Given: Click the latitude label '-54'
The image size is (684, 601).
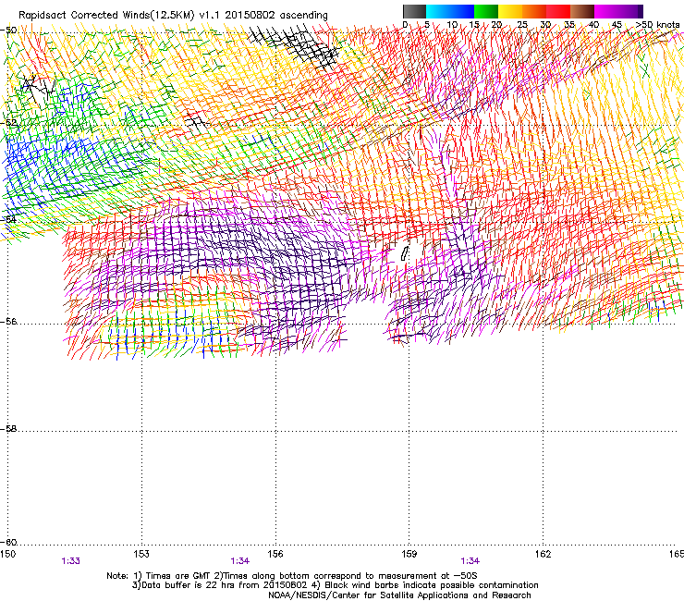Looking at the screenshot, I should pos(8,219).
